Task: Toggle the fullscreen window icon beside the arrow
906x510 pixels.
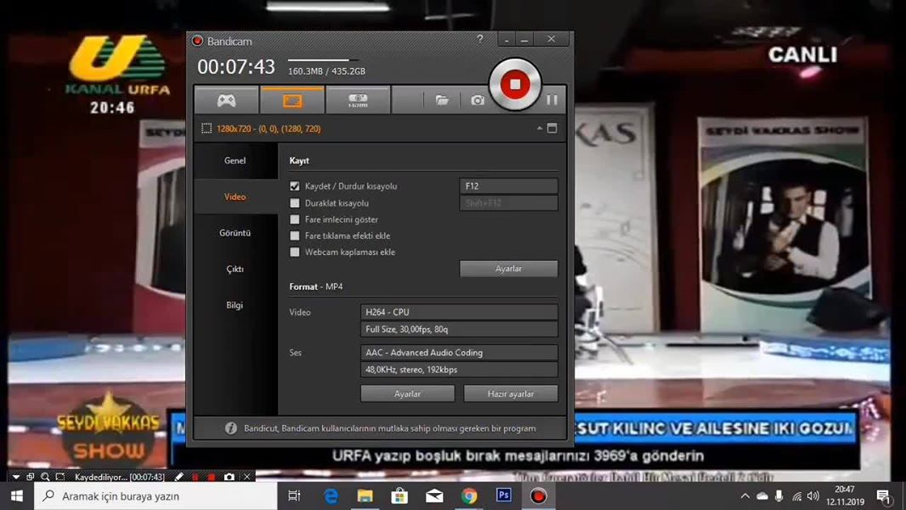Action: coord(552,128)
